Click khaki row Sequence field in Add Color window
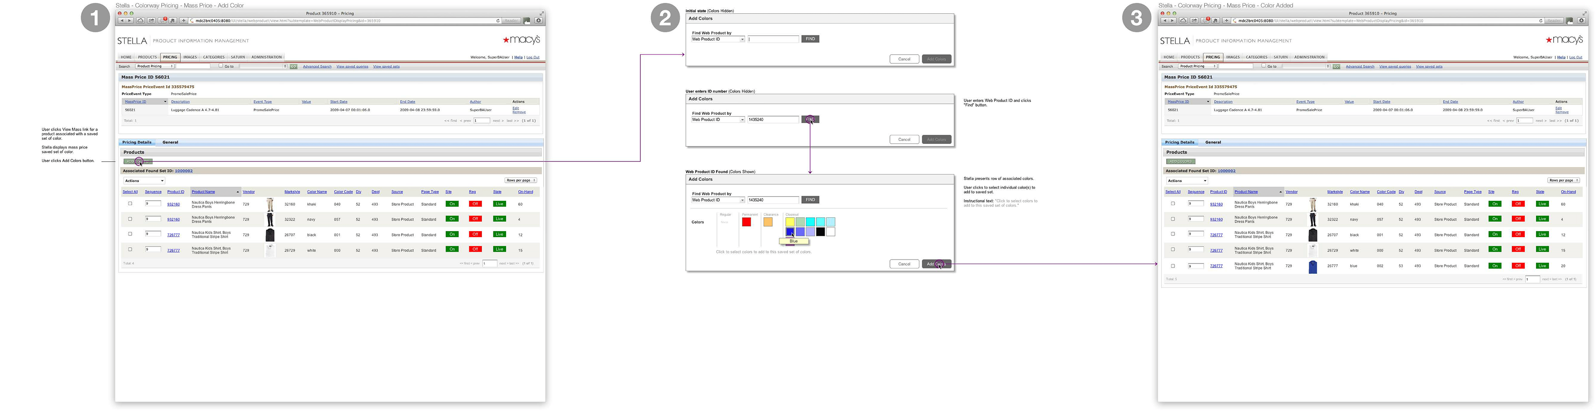The width and height of the screenshot is (1596, 411). [153, 203]
